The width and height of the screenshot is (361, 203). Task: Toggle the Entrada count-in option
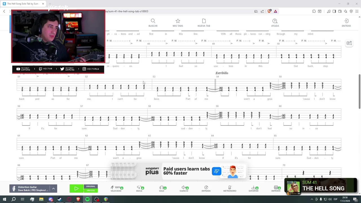point(206,189)
